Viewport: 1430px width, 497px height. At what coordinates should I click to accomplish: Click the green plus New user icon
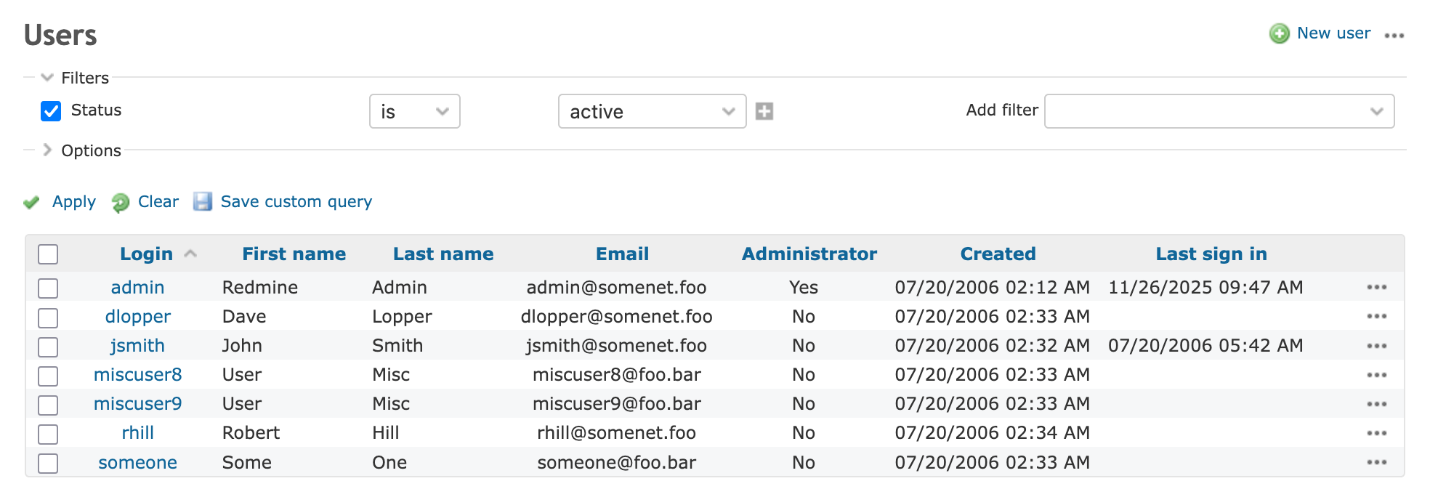1279,33
